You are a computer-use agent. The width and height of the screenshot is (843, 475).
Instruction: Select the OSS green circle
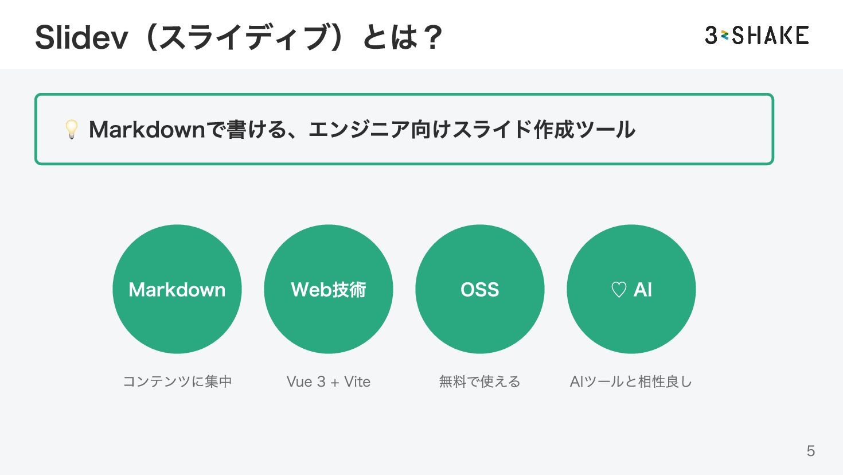pos(480,289)
